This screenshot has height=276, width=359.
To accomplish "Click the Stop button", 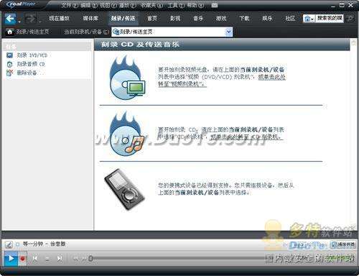I will click(47, 259).
